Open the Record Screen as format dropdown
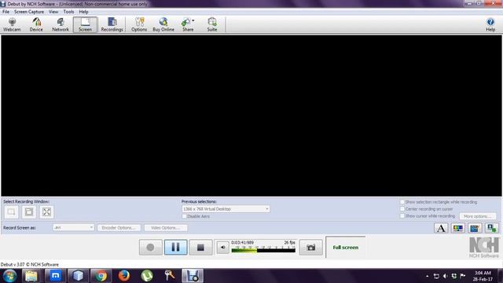This screenshot has width=503, height=283. coord(73,227)
